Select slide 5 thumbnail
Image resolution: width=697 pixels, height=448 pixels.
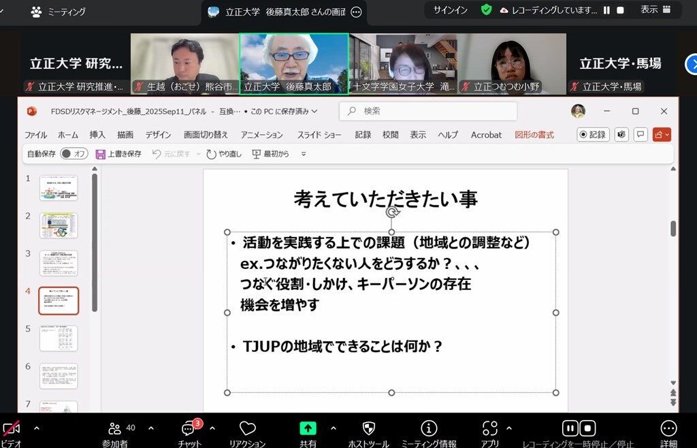pyautogui.click(x=59, y=338)
